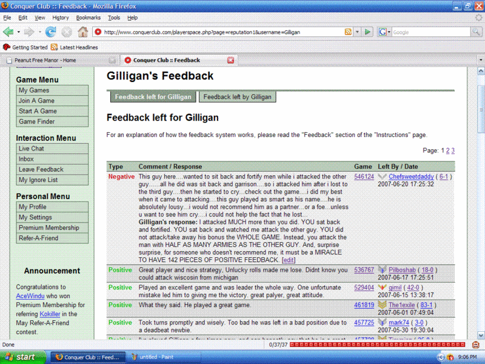The image size is (485, 364).
Task: Open My Settings
Action: point(52,217)
